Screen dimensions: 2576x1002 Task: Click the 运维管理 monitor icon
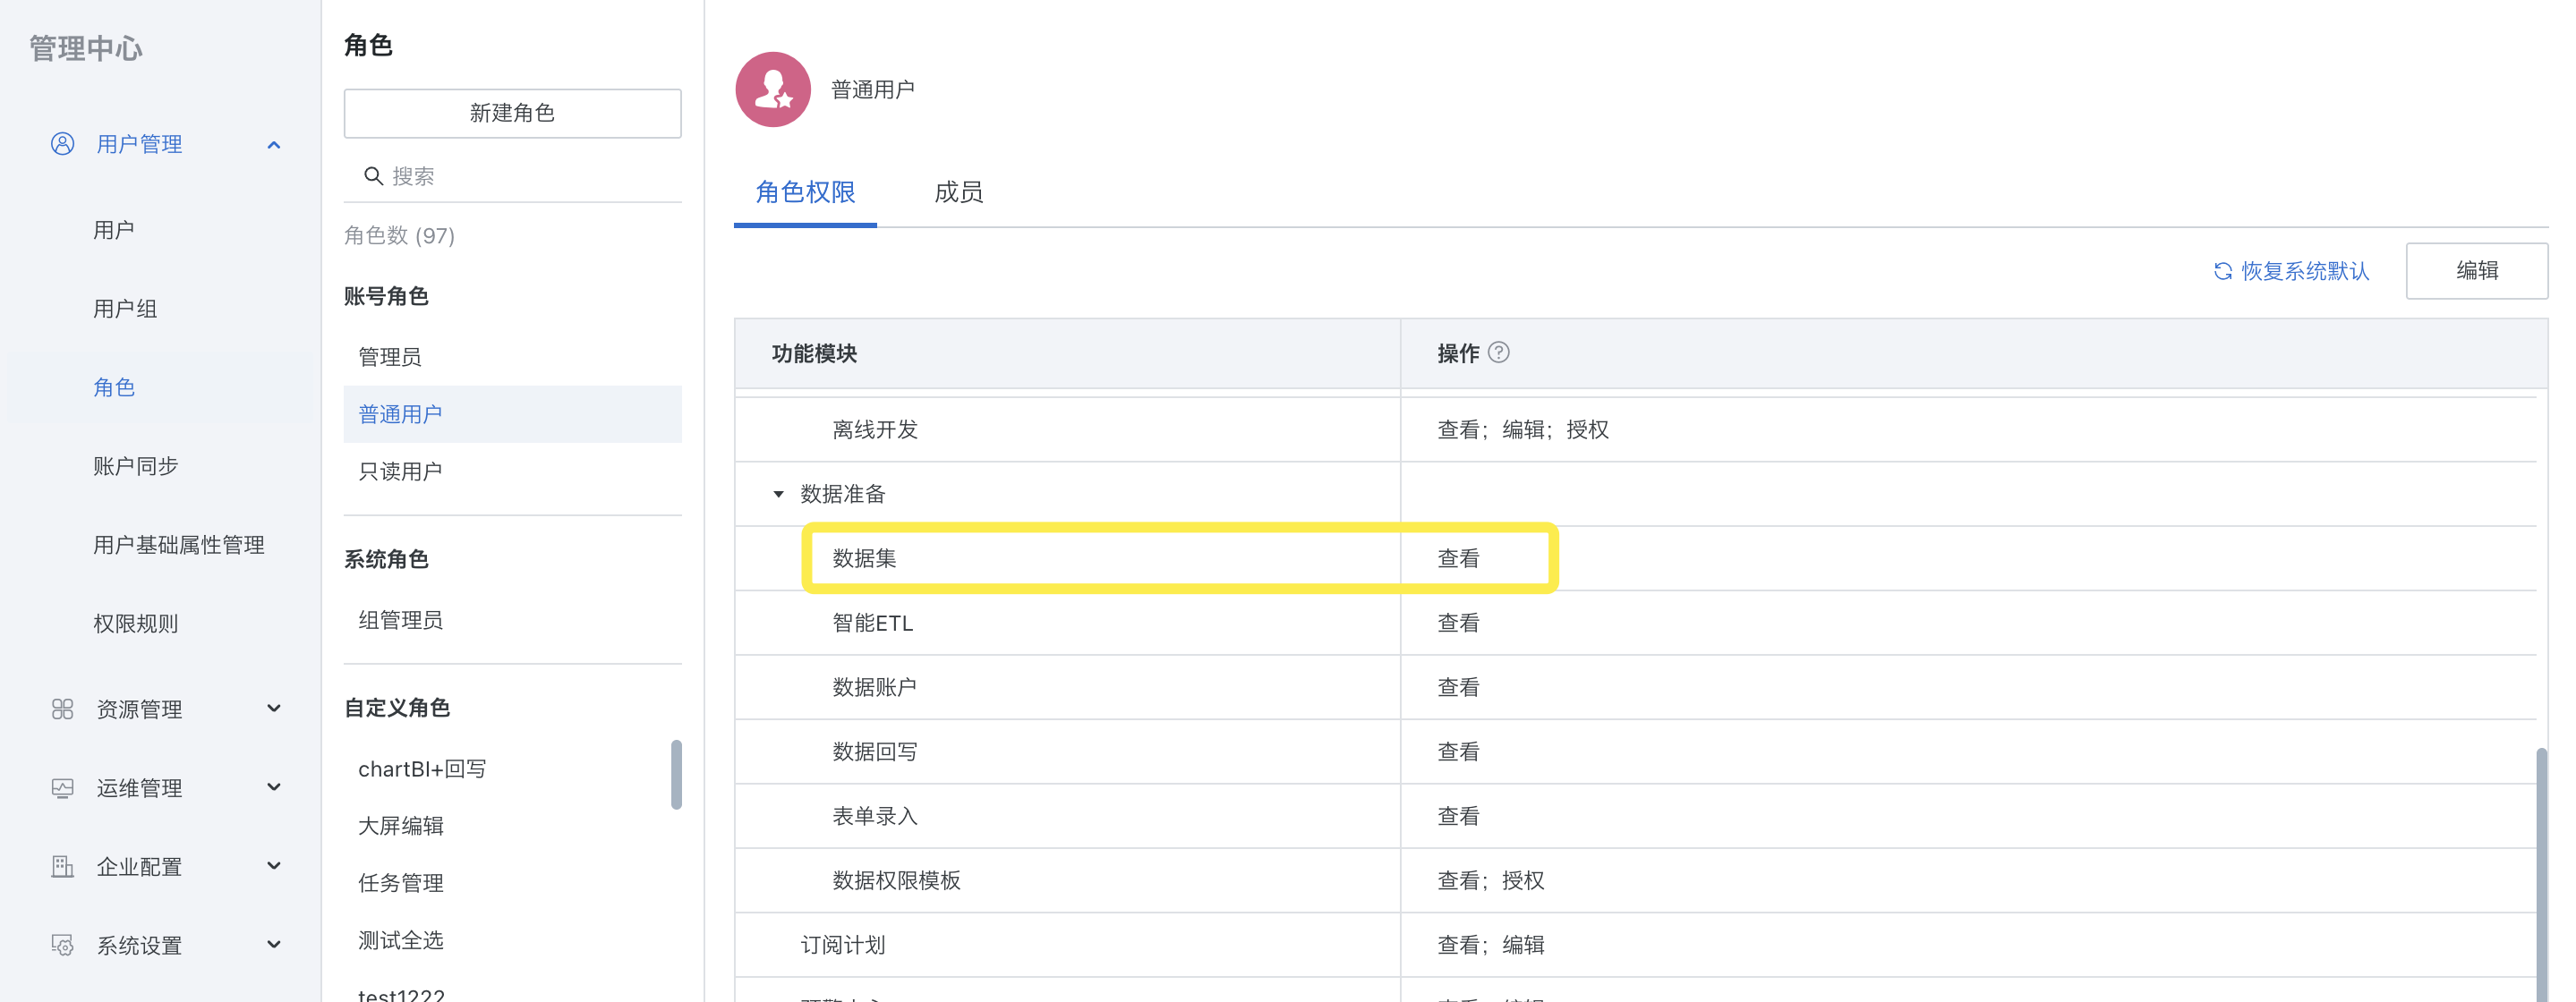pyautogui.click(x=62, y=788)
